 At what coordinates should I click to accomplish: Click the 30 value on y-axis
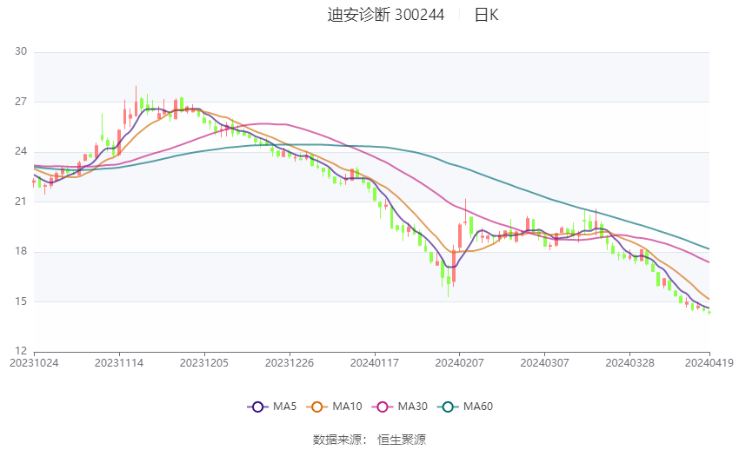pos(21,52)
